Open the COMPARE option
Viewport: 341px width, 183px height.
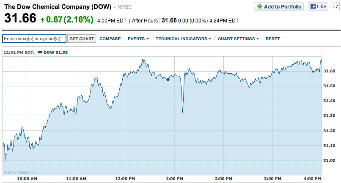coord(110,39)
